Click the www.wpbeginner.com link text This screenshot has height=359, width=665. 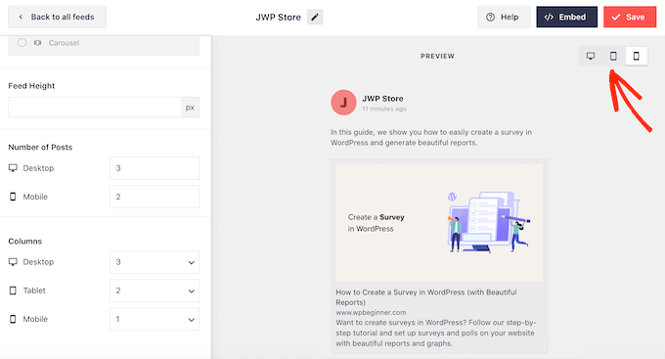(x=371, y=312)
